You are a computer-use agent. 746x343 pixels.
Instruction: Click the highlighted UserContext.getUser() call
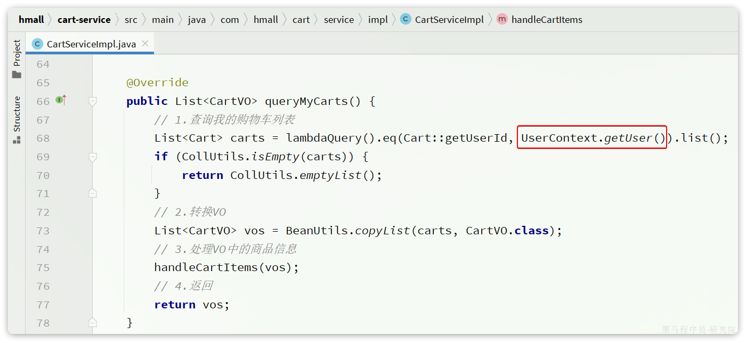[x=592, y=138]
